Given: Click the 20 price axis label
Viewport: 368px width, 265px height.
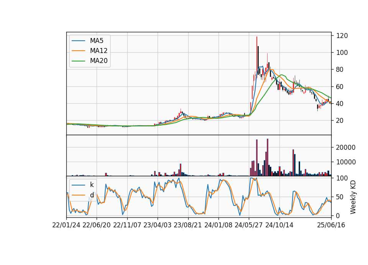Looking at the screenshot, I should (340, 121).
